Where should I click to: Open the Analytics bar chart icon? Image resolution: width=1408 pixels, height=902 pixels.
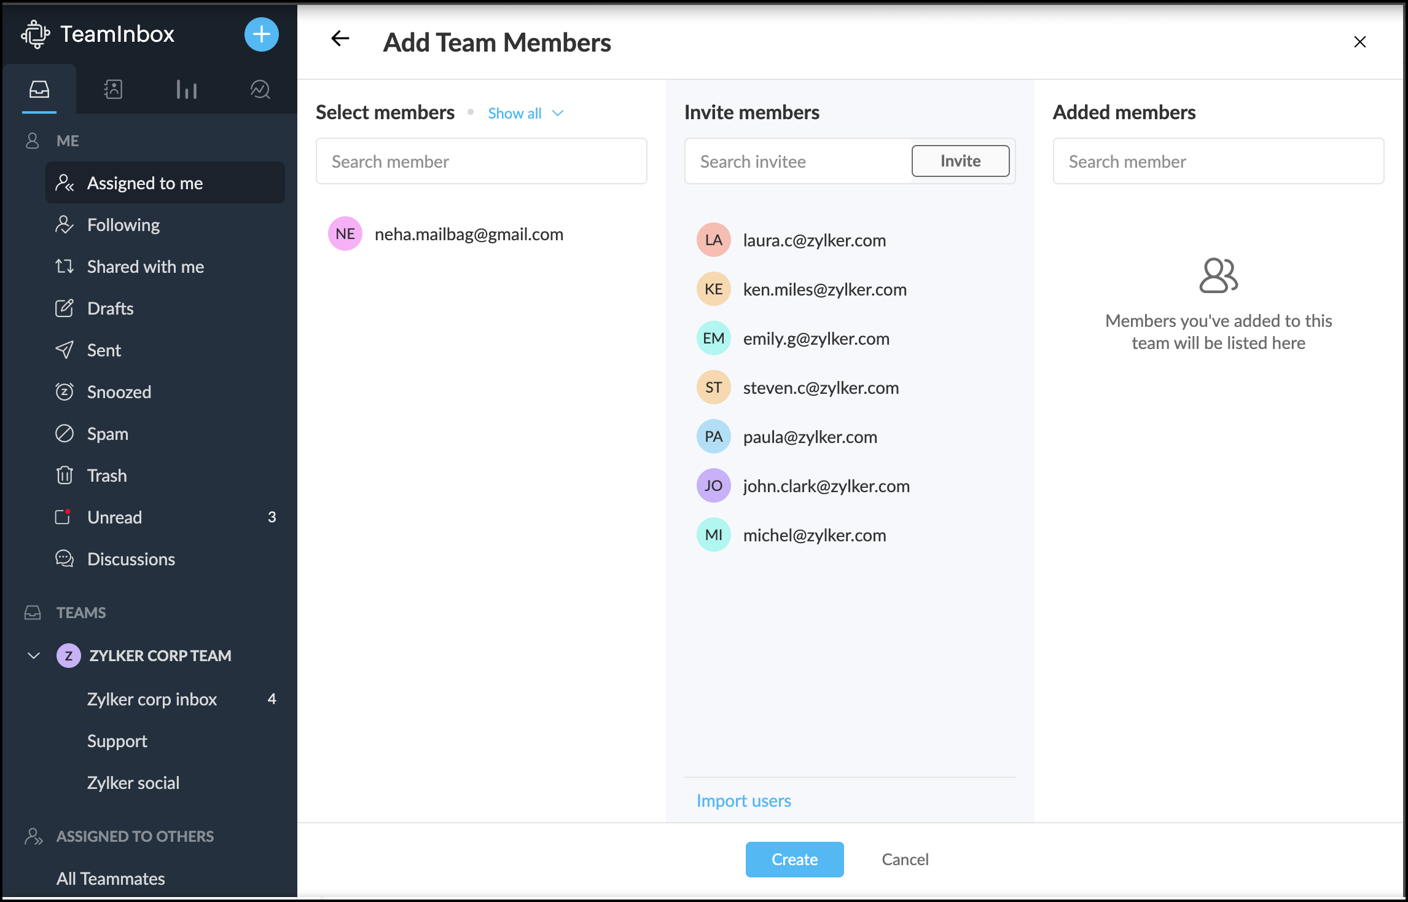pos(187,88)
